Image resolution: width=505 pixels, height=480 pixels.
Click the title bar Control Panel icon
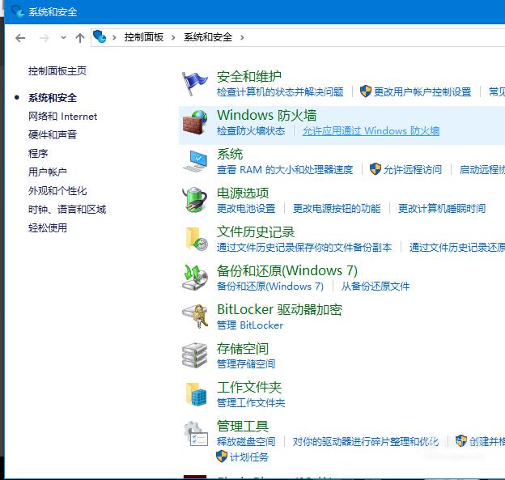17,11
